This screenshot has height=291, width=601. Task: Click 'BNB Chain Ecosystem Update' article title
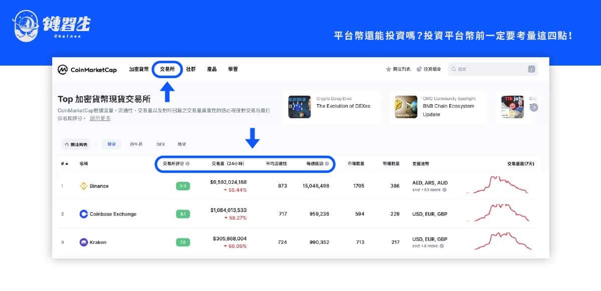(449, 110)
